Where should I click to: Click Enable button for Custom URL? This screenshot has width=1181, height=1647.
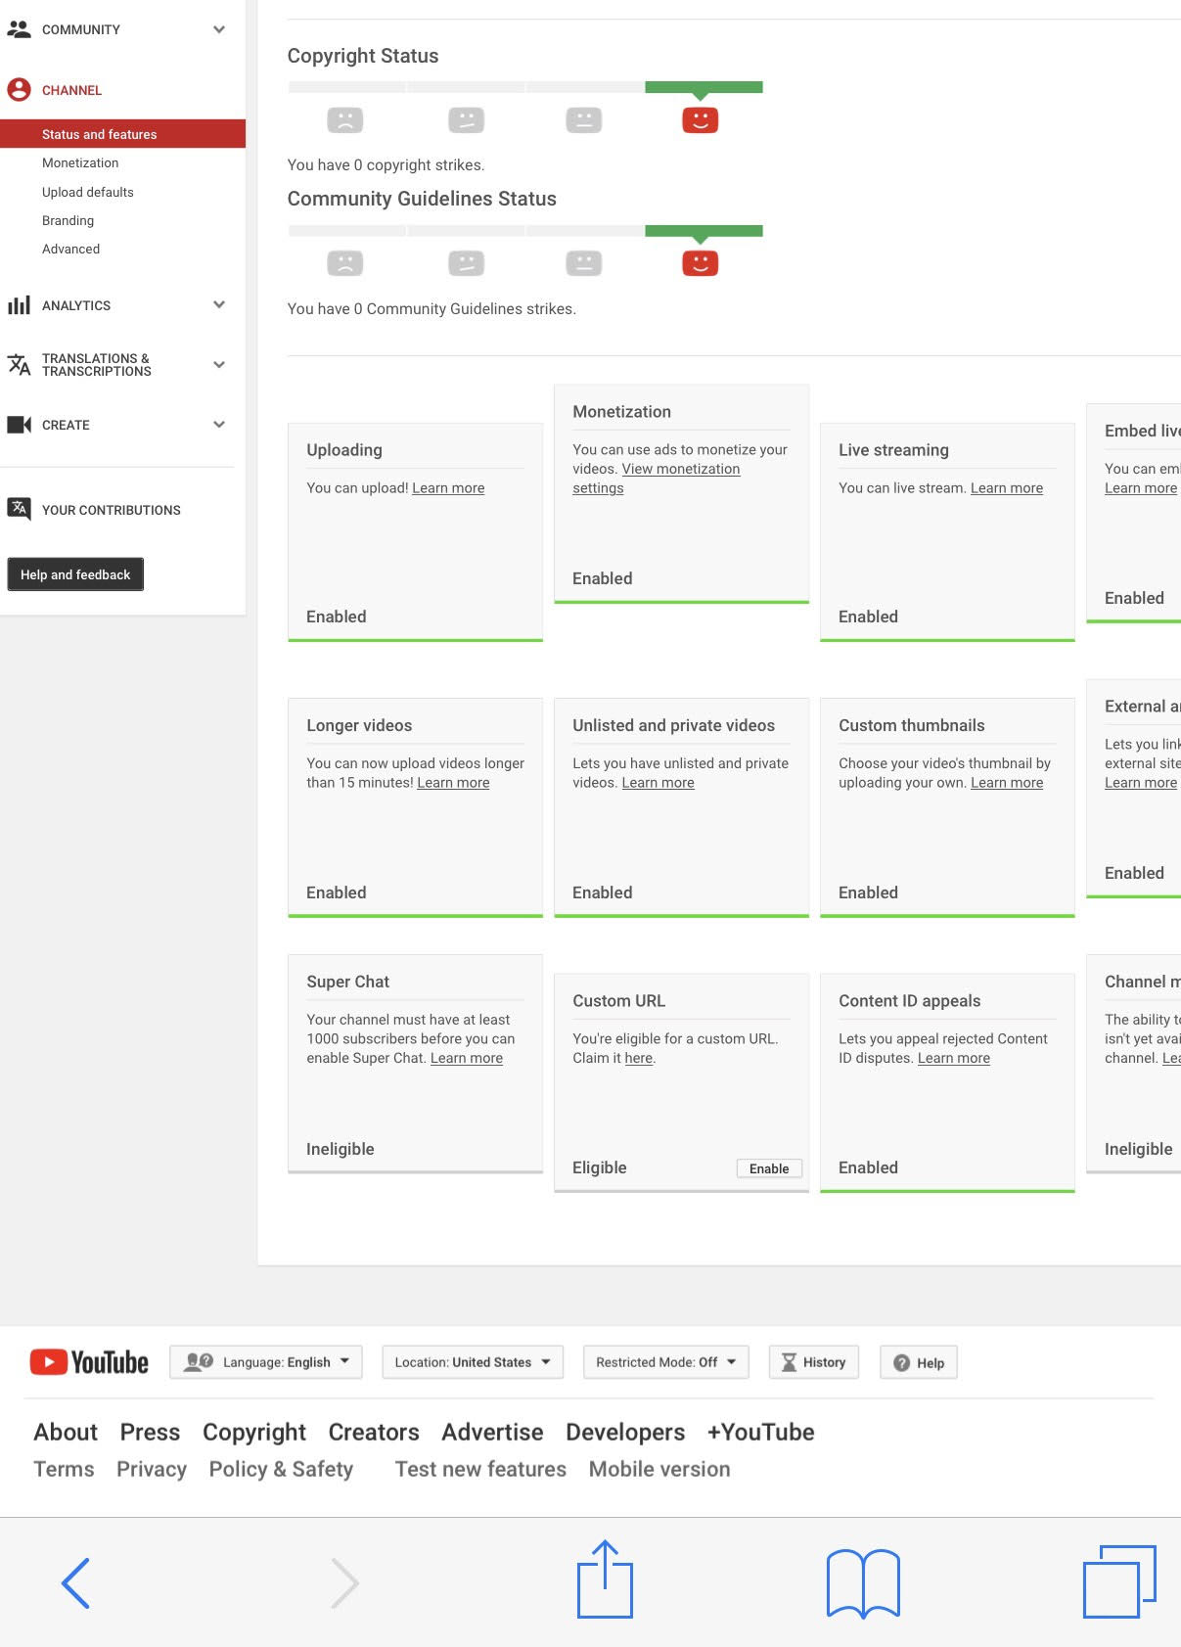(x=769, y=1168)
